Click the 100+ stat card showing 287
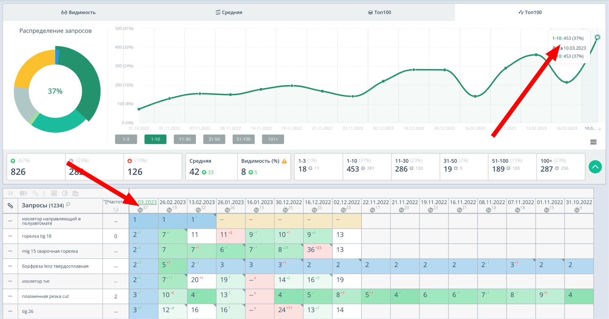The width and height of the screenshot is (609, 319). click(x=561, y=167)
